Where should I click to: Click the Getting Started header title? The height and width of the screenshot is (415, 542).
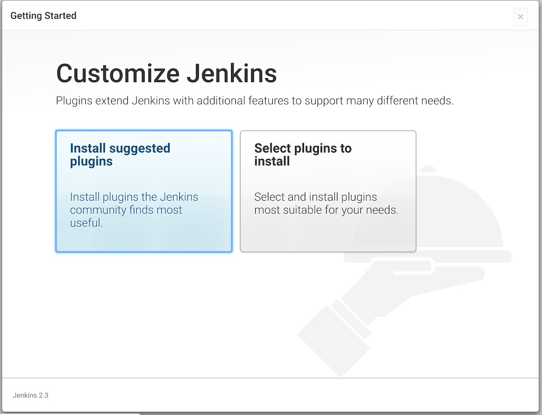click(43, 16)
